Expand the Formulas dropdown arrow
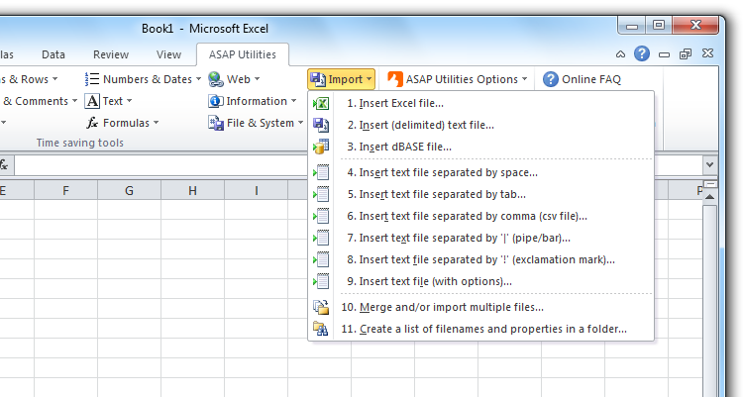 (x=156, y=123)
